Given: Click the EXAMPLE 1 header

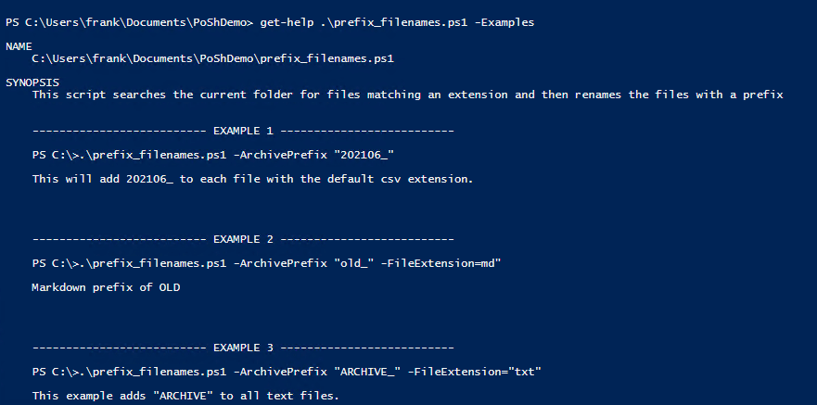Looking at the screenshot, I should (242, 132).
